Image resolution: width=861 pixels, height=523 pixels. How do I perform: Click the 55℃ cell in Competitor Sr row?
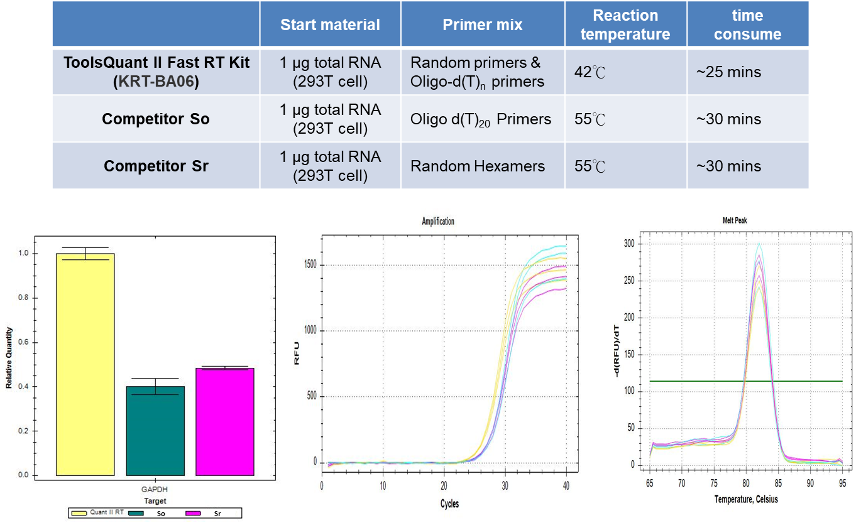point(625,166)
